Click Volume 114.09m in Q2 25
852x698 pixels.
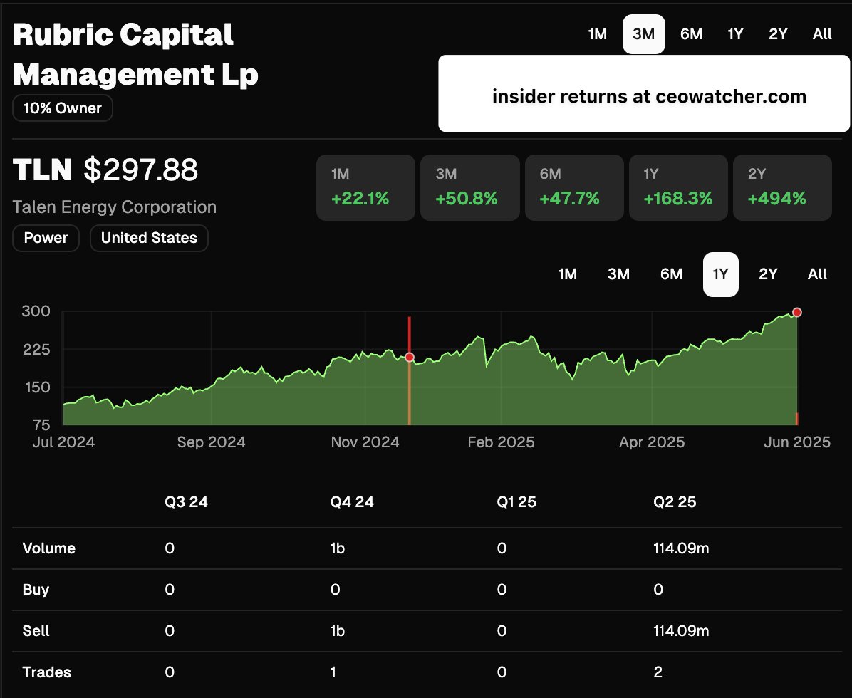coord(681,548)
